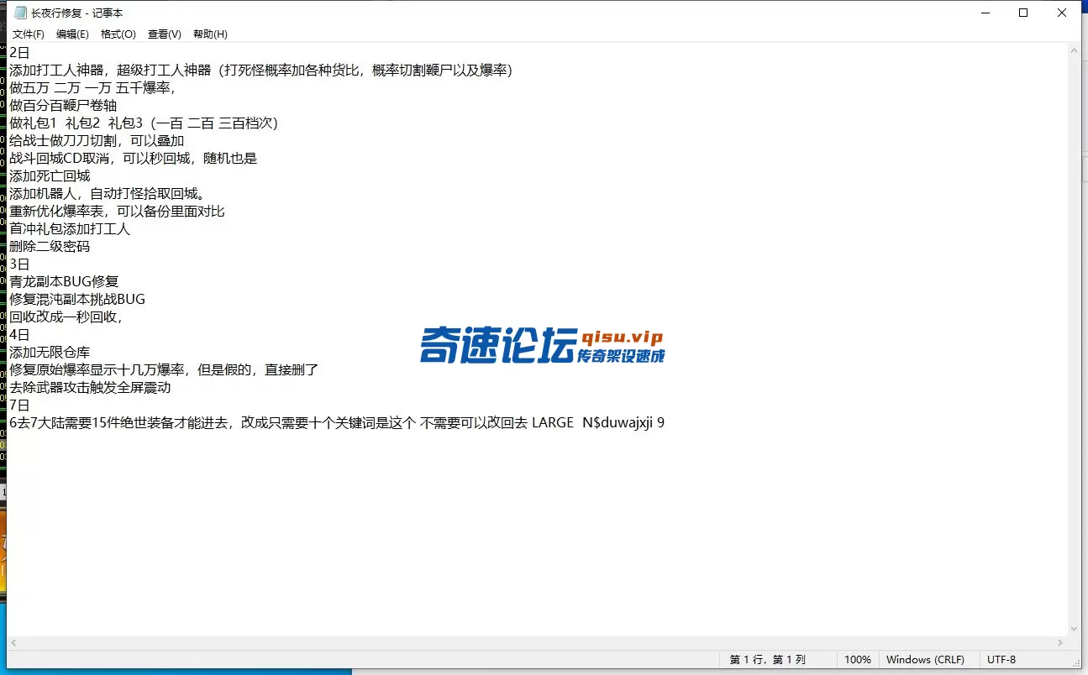Click the line '首冲礼包添加打工人'
1088x675 pixels.
tap(70, 229)
